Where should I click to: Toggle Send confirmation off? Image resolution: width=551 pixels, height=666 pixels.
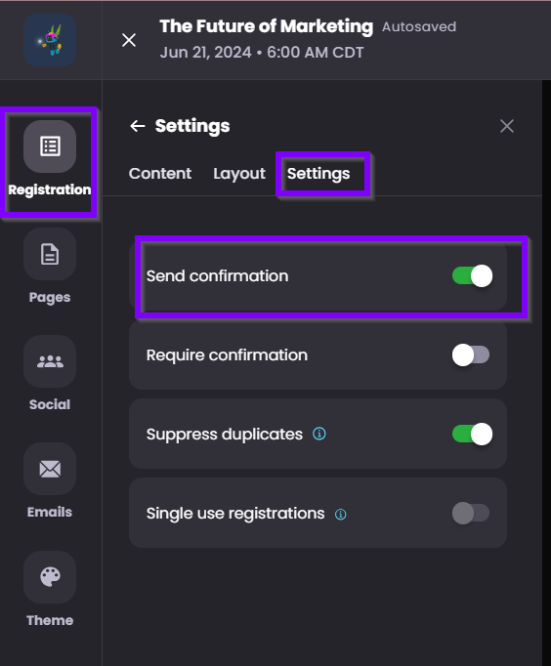[x=472, y=275]
